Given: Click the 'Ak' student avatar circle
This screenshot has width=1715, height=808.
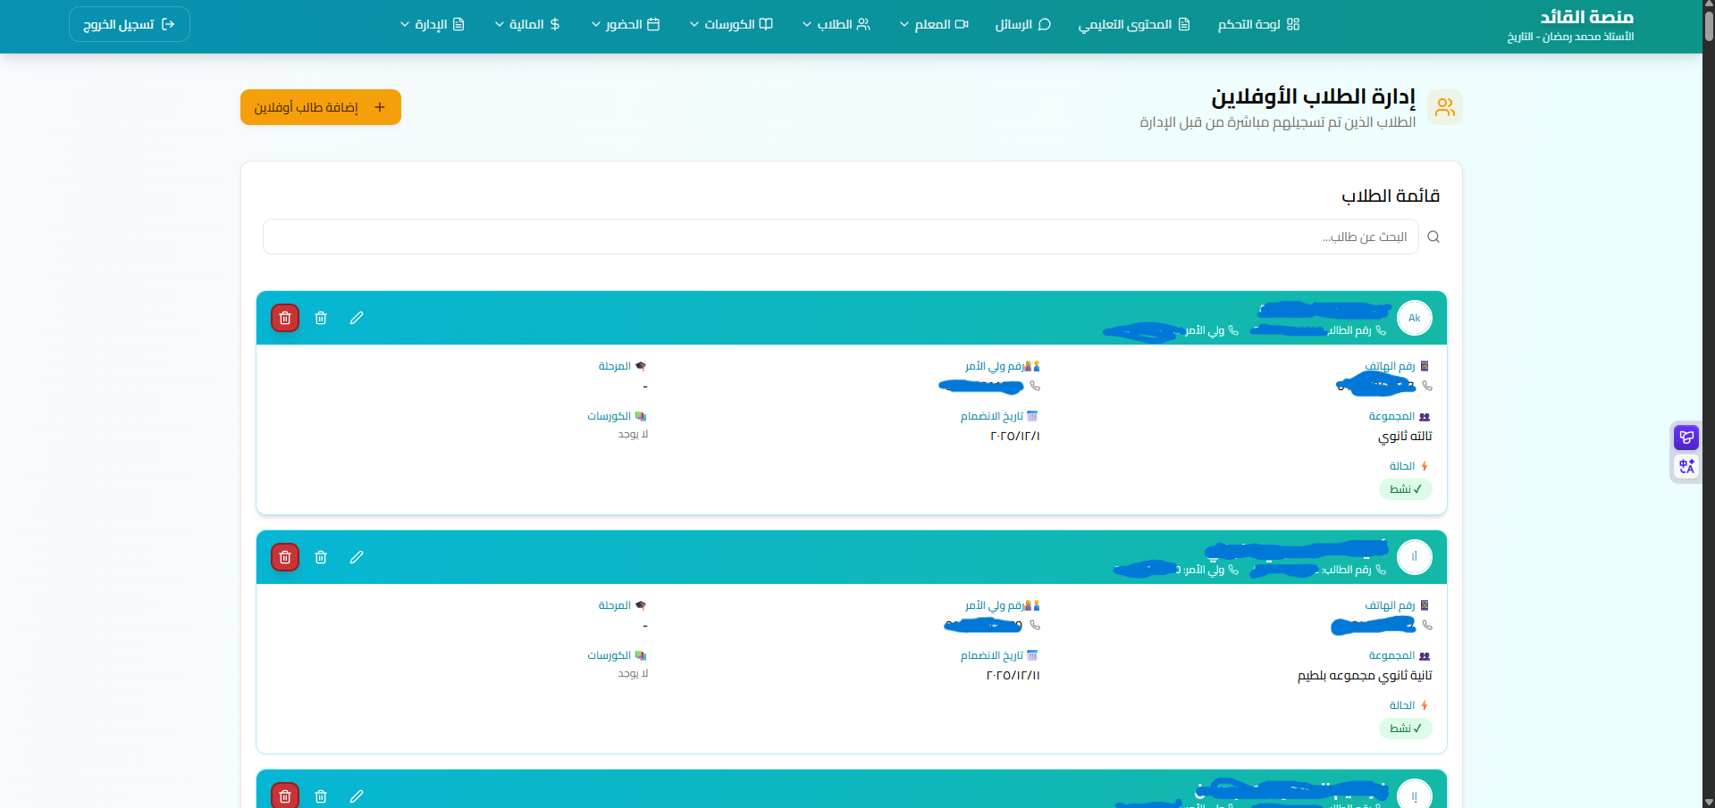Looking at the screenshot, I should tap(1414, 318).
